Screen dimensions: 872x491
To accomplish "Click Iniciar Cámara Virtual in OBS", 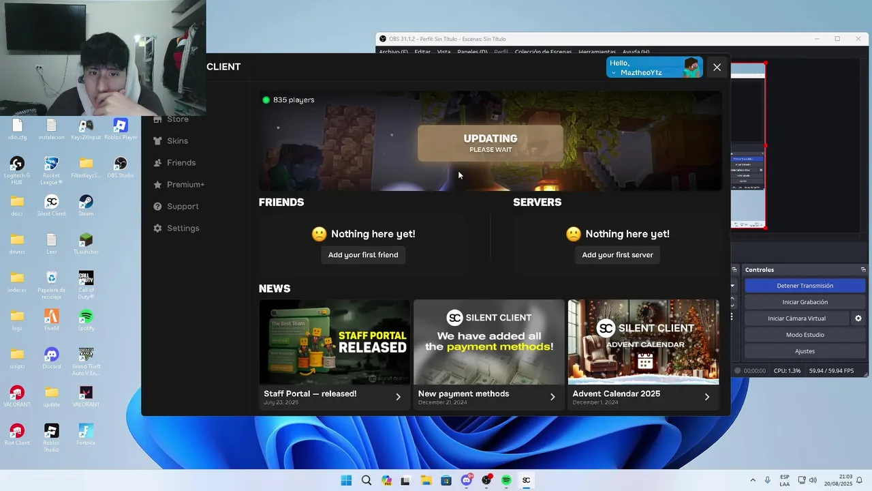I will [796, 318].
